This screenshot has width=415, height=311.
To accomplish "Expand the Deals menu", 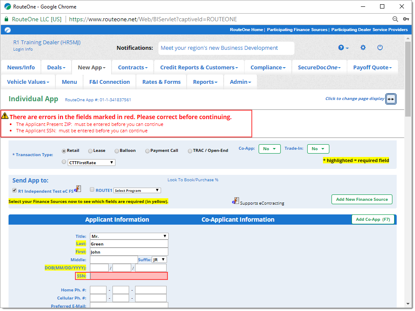I will click(x=56, y=67).
